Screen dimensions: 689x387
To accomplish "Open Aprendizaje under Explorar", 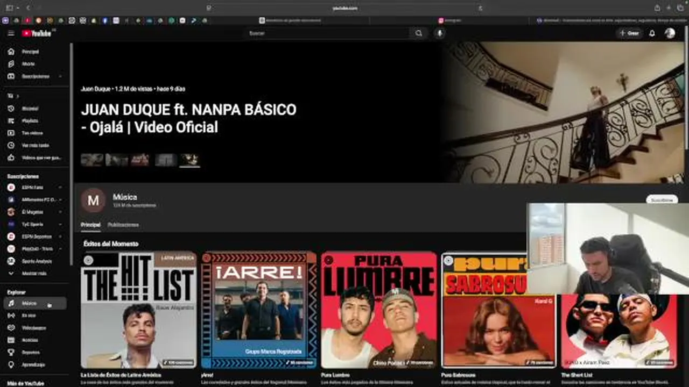I will [x=35, y=365].
